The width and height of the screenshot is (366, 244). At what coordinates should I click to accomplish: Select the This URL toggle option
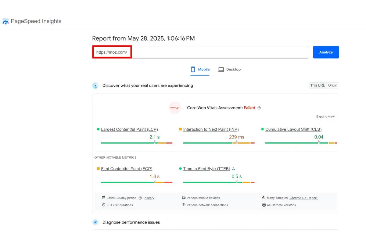318,85
